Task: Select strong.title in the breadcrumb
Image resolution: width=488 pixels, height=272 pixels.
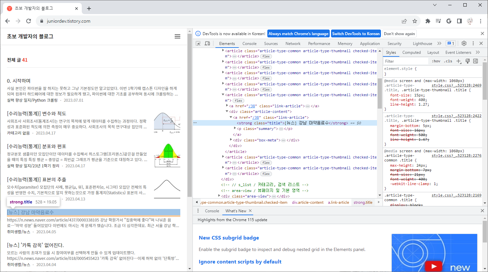Action: (x=363, y=202)
